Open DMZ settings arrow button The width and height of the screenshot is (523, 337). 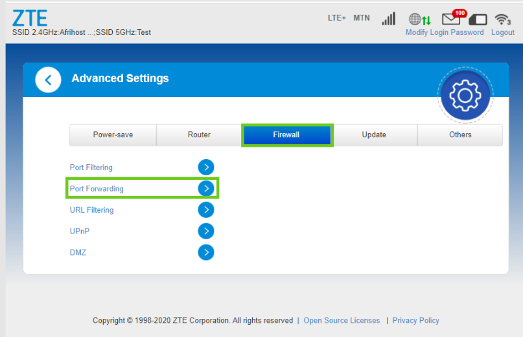point(205,253)
